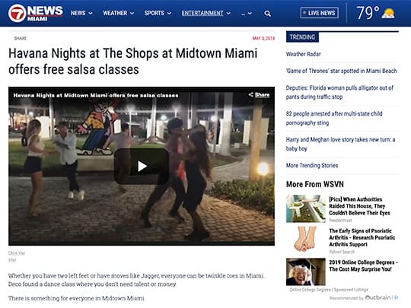This screenshot has height=308, width=411.
Task: Click the Outbrain recommendation logo
Action: (378, 297)
